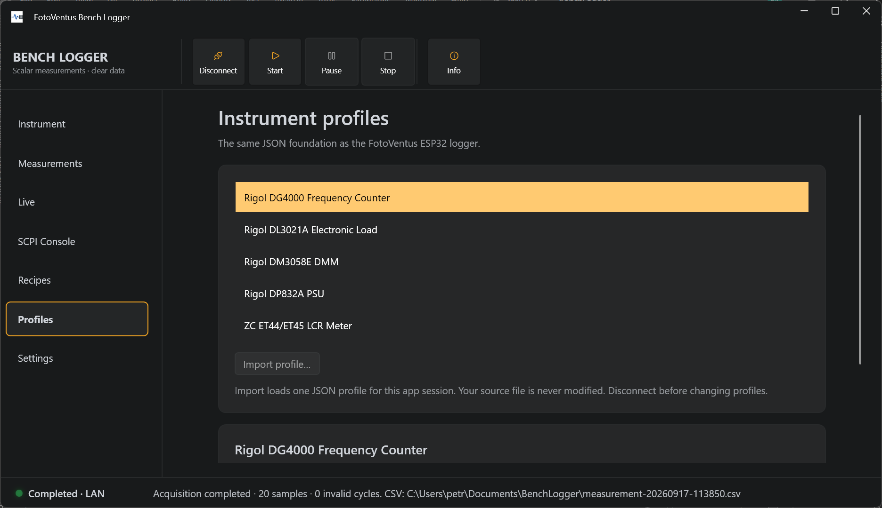Choose the ZC ET44/ET45 LCR Meter profile

[522, 325]
